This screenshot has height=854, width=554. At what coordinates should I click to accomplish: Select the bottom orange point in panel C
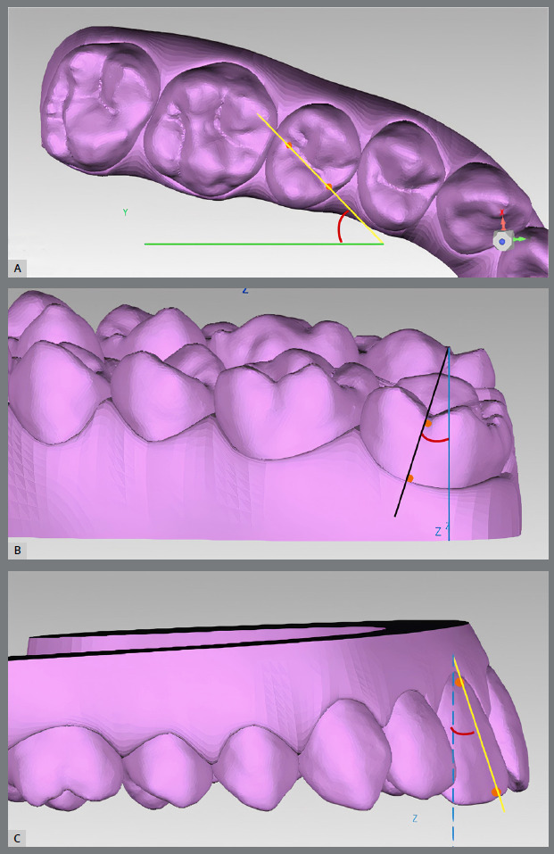click(x=496, y=792)
